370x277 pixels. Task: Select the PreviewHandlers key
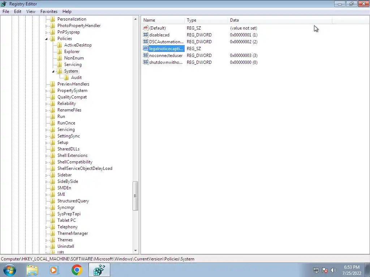(73, 84)
